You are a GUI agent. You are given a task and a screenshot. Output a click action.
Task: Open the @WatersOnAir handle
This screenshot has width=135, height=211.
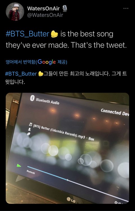click(45, 15)
